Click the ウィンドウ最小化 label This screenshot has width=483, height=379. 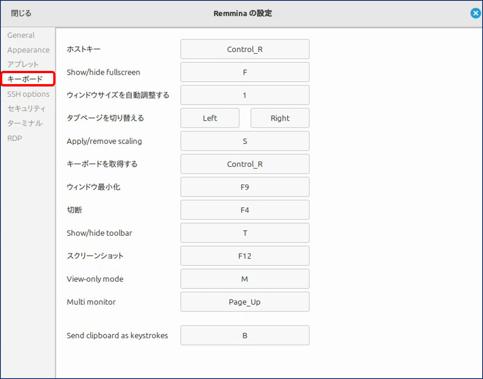[94, 187]
